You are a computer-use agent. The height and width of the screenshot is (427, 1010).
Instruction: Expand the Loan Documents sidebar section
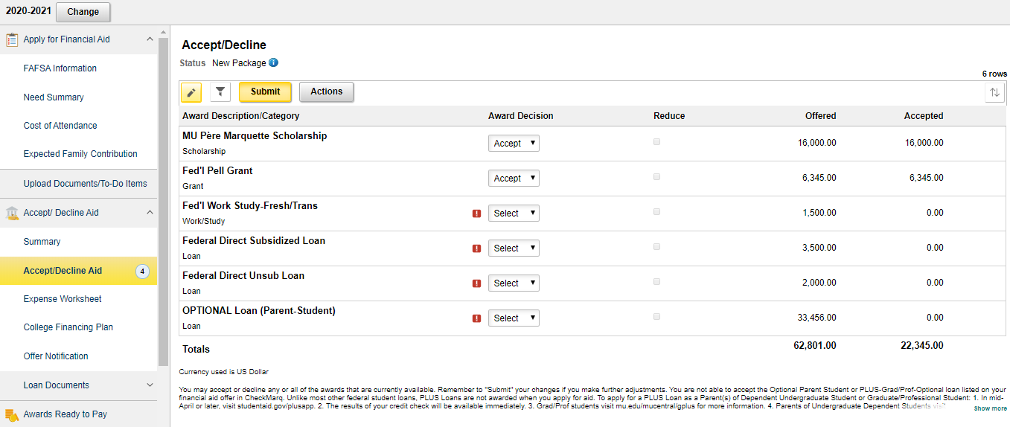[150, 385]
